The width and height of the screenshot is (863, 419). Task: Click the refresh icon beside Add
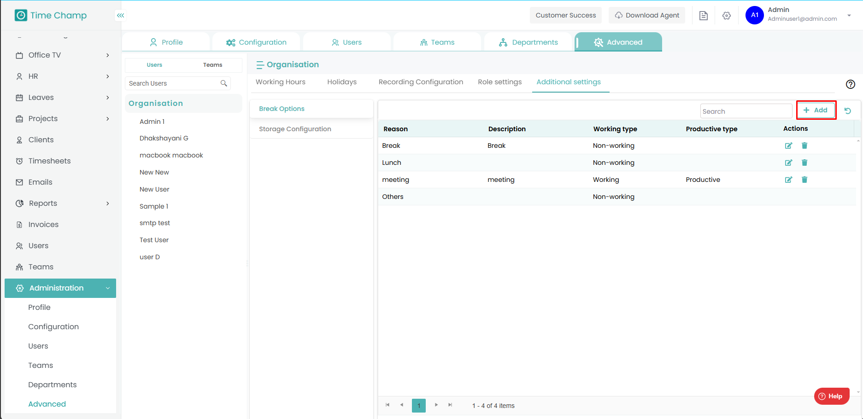847,111
